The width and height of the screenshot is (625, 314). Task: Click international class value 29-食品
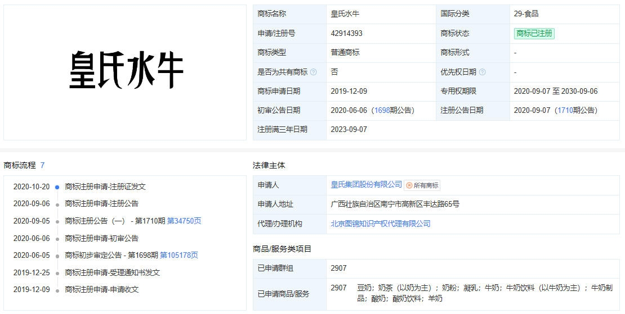[526, 14]
